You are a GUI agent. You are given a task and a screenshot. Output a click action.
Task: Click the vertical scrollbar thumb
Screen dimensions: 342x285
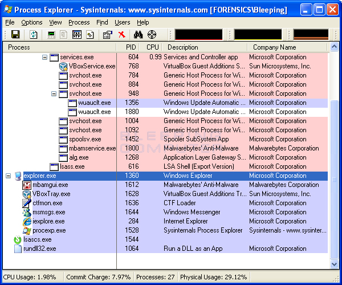[334, 180]
